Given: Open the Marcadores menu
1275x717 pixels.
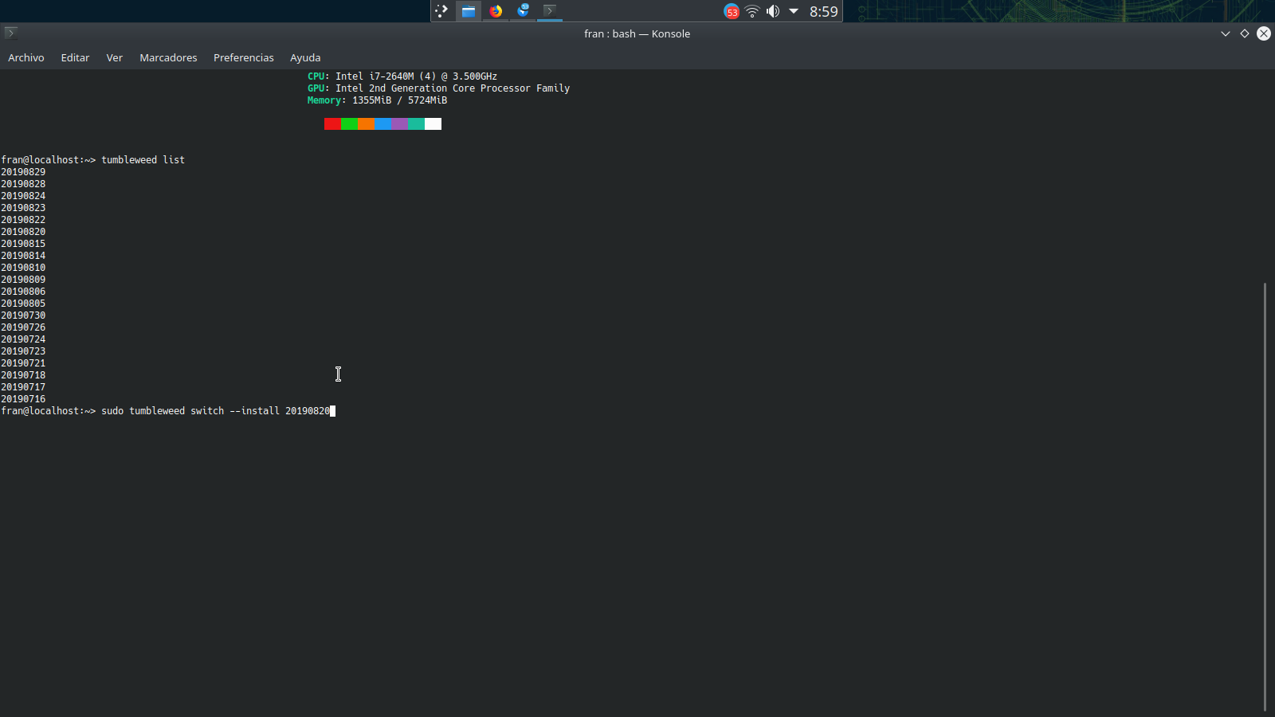Looking at the screenshot, I should coord(168,57).
